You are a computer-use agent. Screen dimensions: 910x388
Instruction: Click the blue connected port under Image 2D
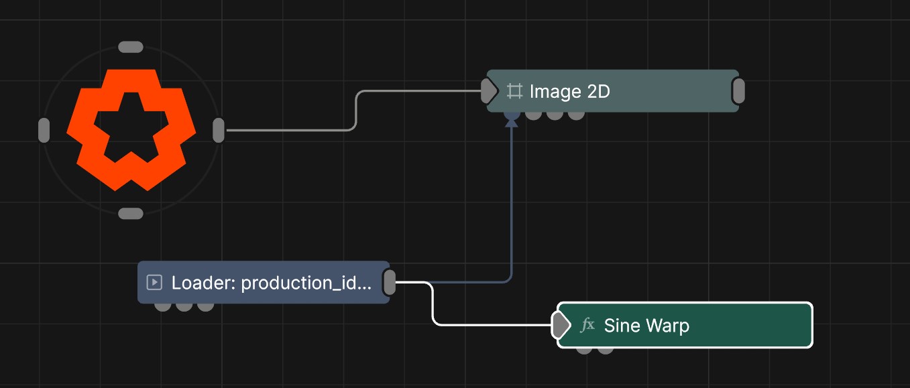(512, 115)
